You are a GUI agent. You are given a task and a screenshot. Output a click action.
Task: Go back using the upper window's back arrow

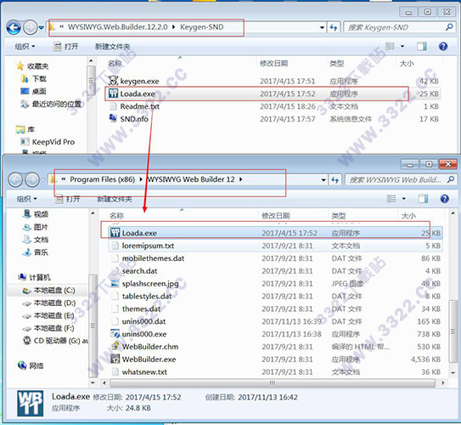[14, 28]
